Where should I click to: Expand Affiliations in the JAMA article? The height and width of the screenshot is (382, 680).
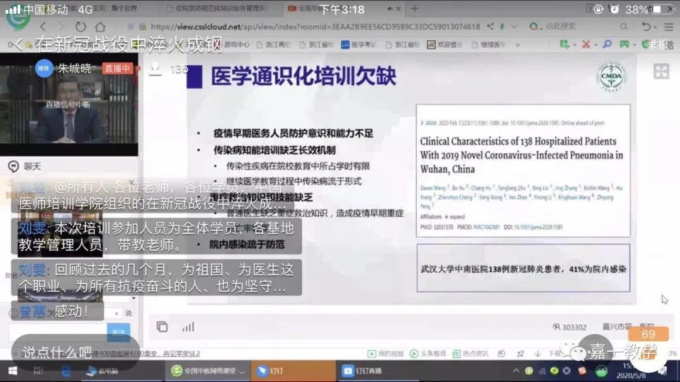click(x=443, y=216)
